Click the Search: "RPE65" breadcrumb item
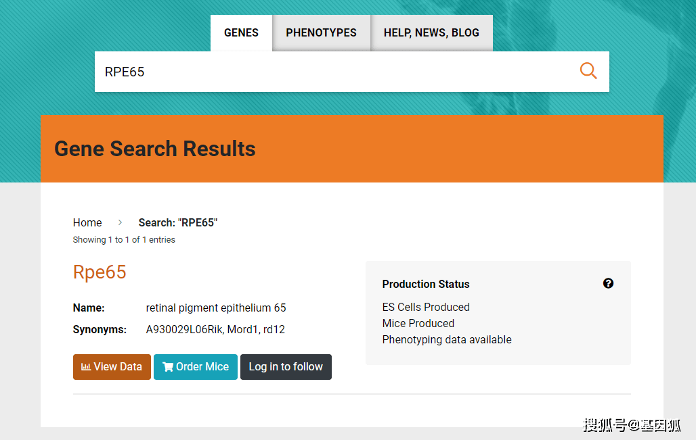The height and width of the screenshot is (440, 696). pos(177,222)
